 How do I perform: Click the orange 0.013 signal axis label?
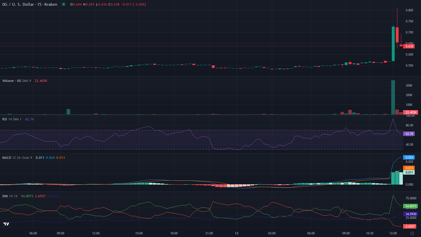tap(409, 168)
